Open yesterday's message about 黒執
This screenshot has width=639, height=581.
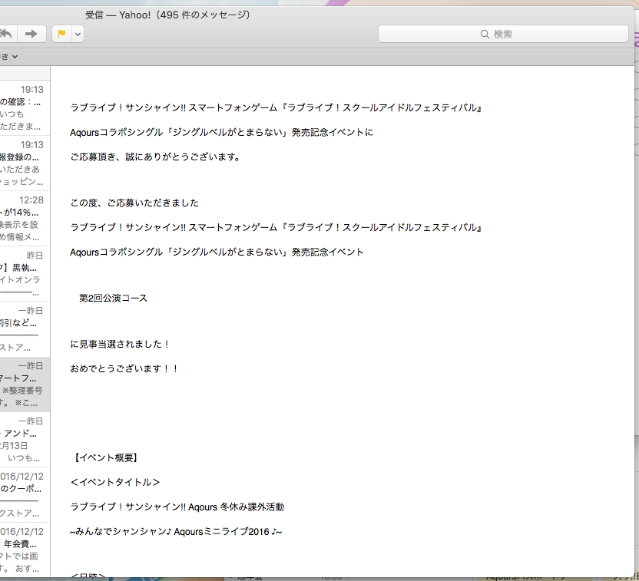pyautogui.click(x=25, y=273)
